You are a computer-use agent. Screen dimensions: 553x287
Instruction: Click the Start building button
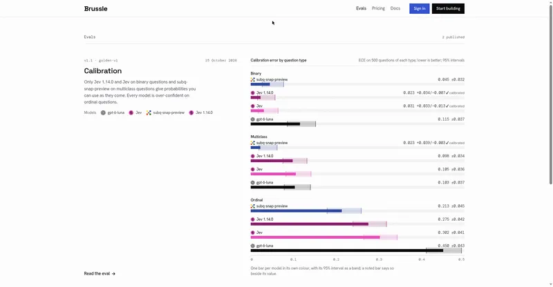[x=448, y=8]
